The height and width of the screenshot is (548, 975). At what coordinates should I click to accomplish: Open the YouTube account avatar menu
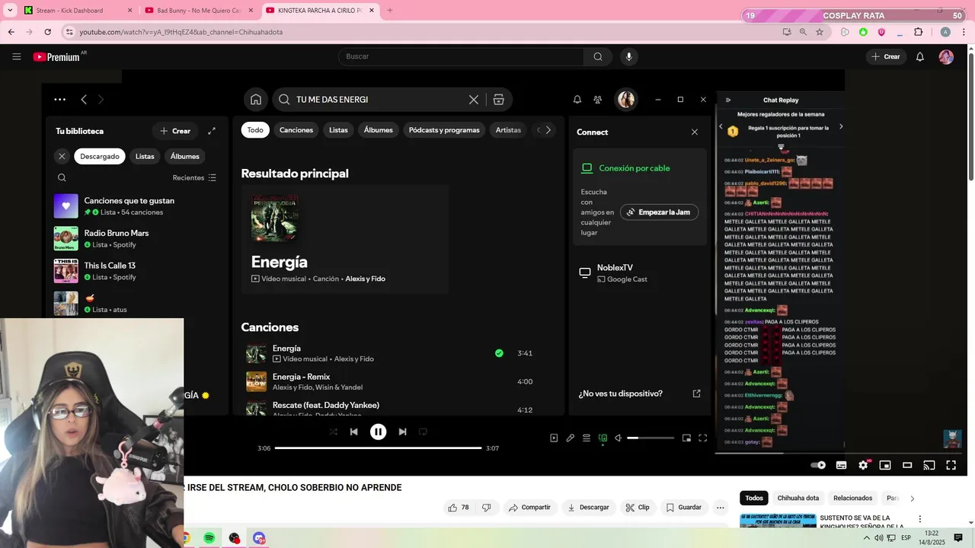click(946, 56)
